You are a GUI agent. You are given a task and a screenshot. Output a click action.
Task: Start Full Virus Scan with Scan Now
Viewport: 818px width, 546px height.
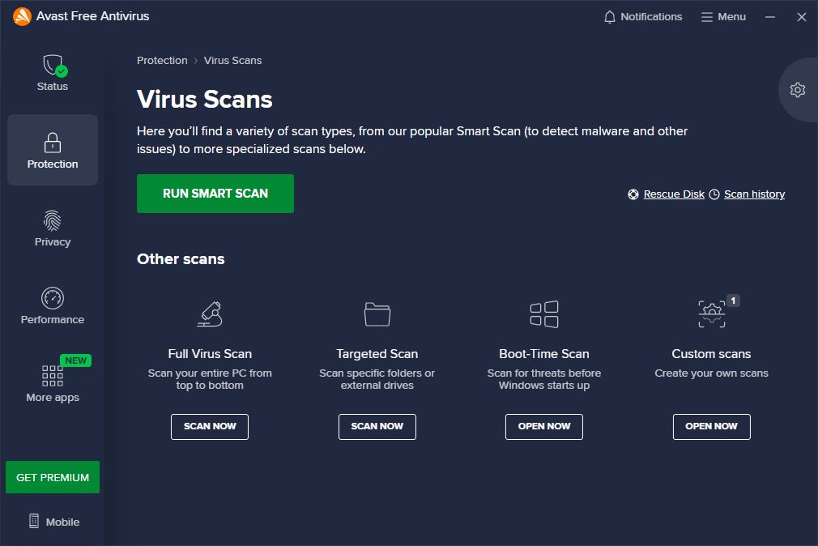[x=210, y=426]
